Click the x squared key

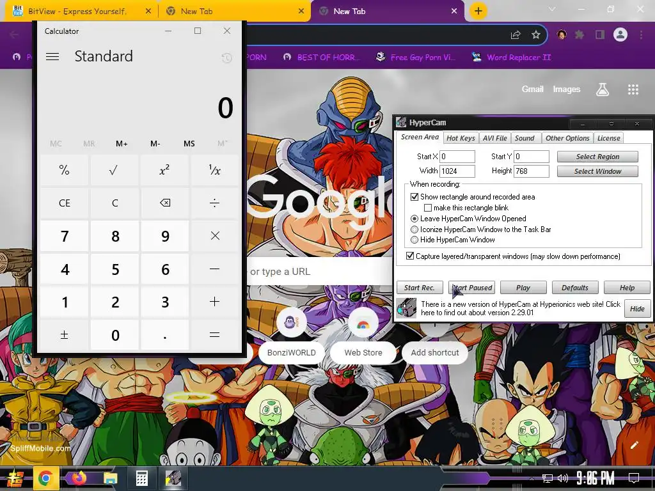[x=165, y=170]
